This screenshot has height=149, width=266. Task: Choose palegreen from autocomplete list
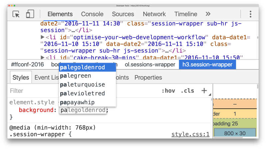pyautogui.click(x=87, y=76)
